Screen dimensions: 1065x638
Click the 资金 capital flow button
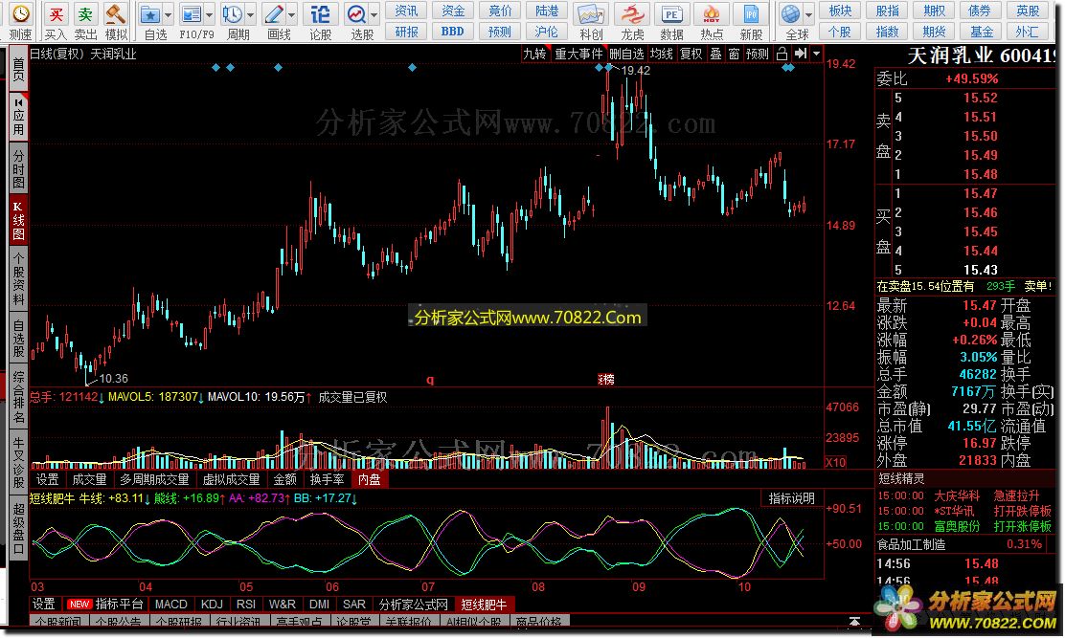pos(452,11)
